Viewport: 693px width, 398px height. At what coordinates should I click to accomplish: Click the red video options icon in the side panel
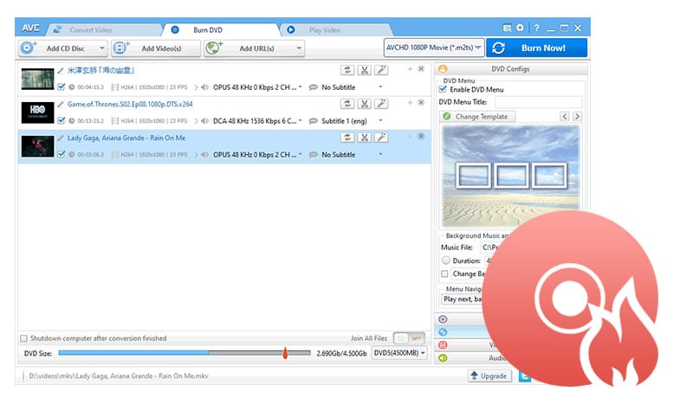click(443, 344)
